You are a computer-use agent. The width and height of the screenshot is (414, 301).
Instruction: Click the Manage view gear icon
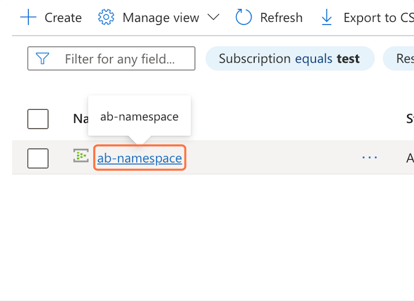coord(106,18)
